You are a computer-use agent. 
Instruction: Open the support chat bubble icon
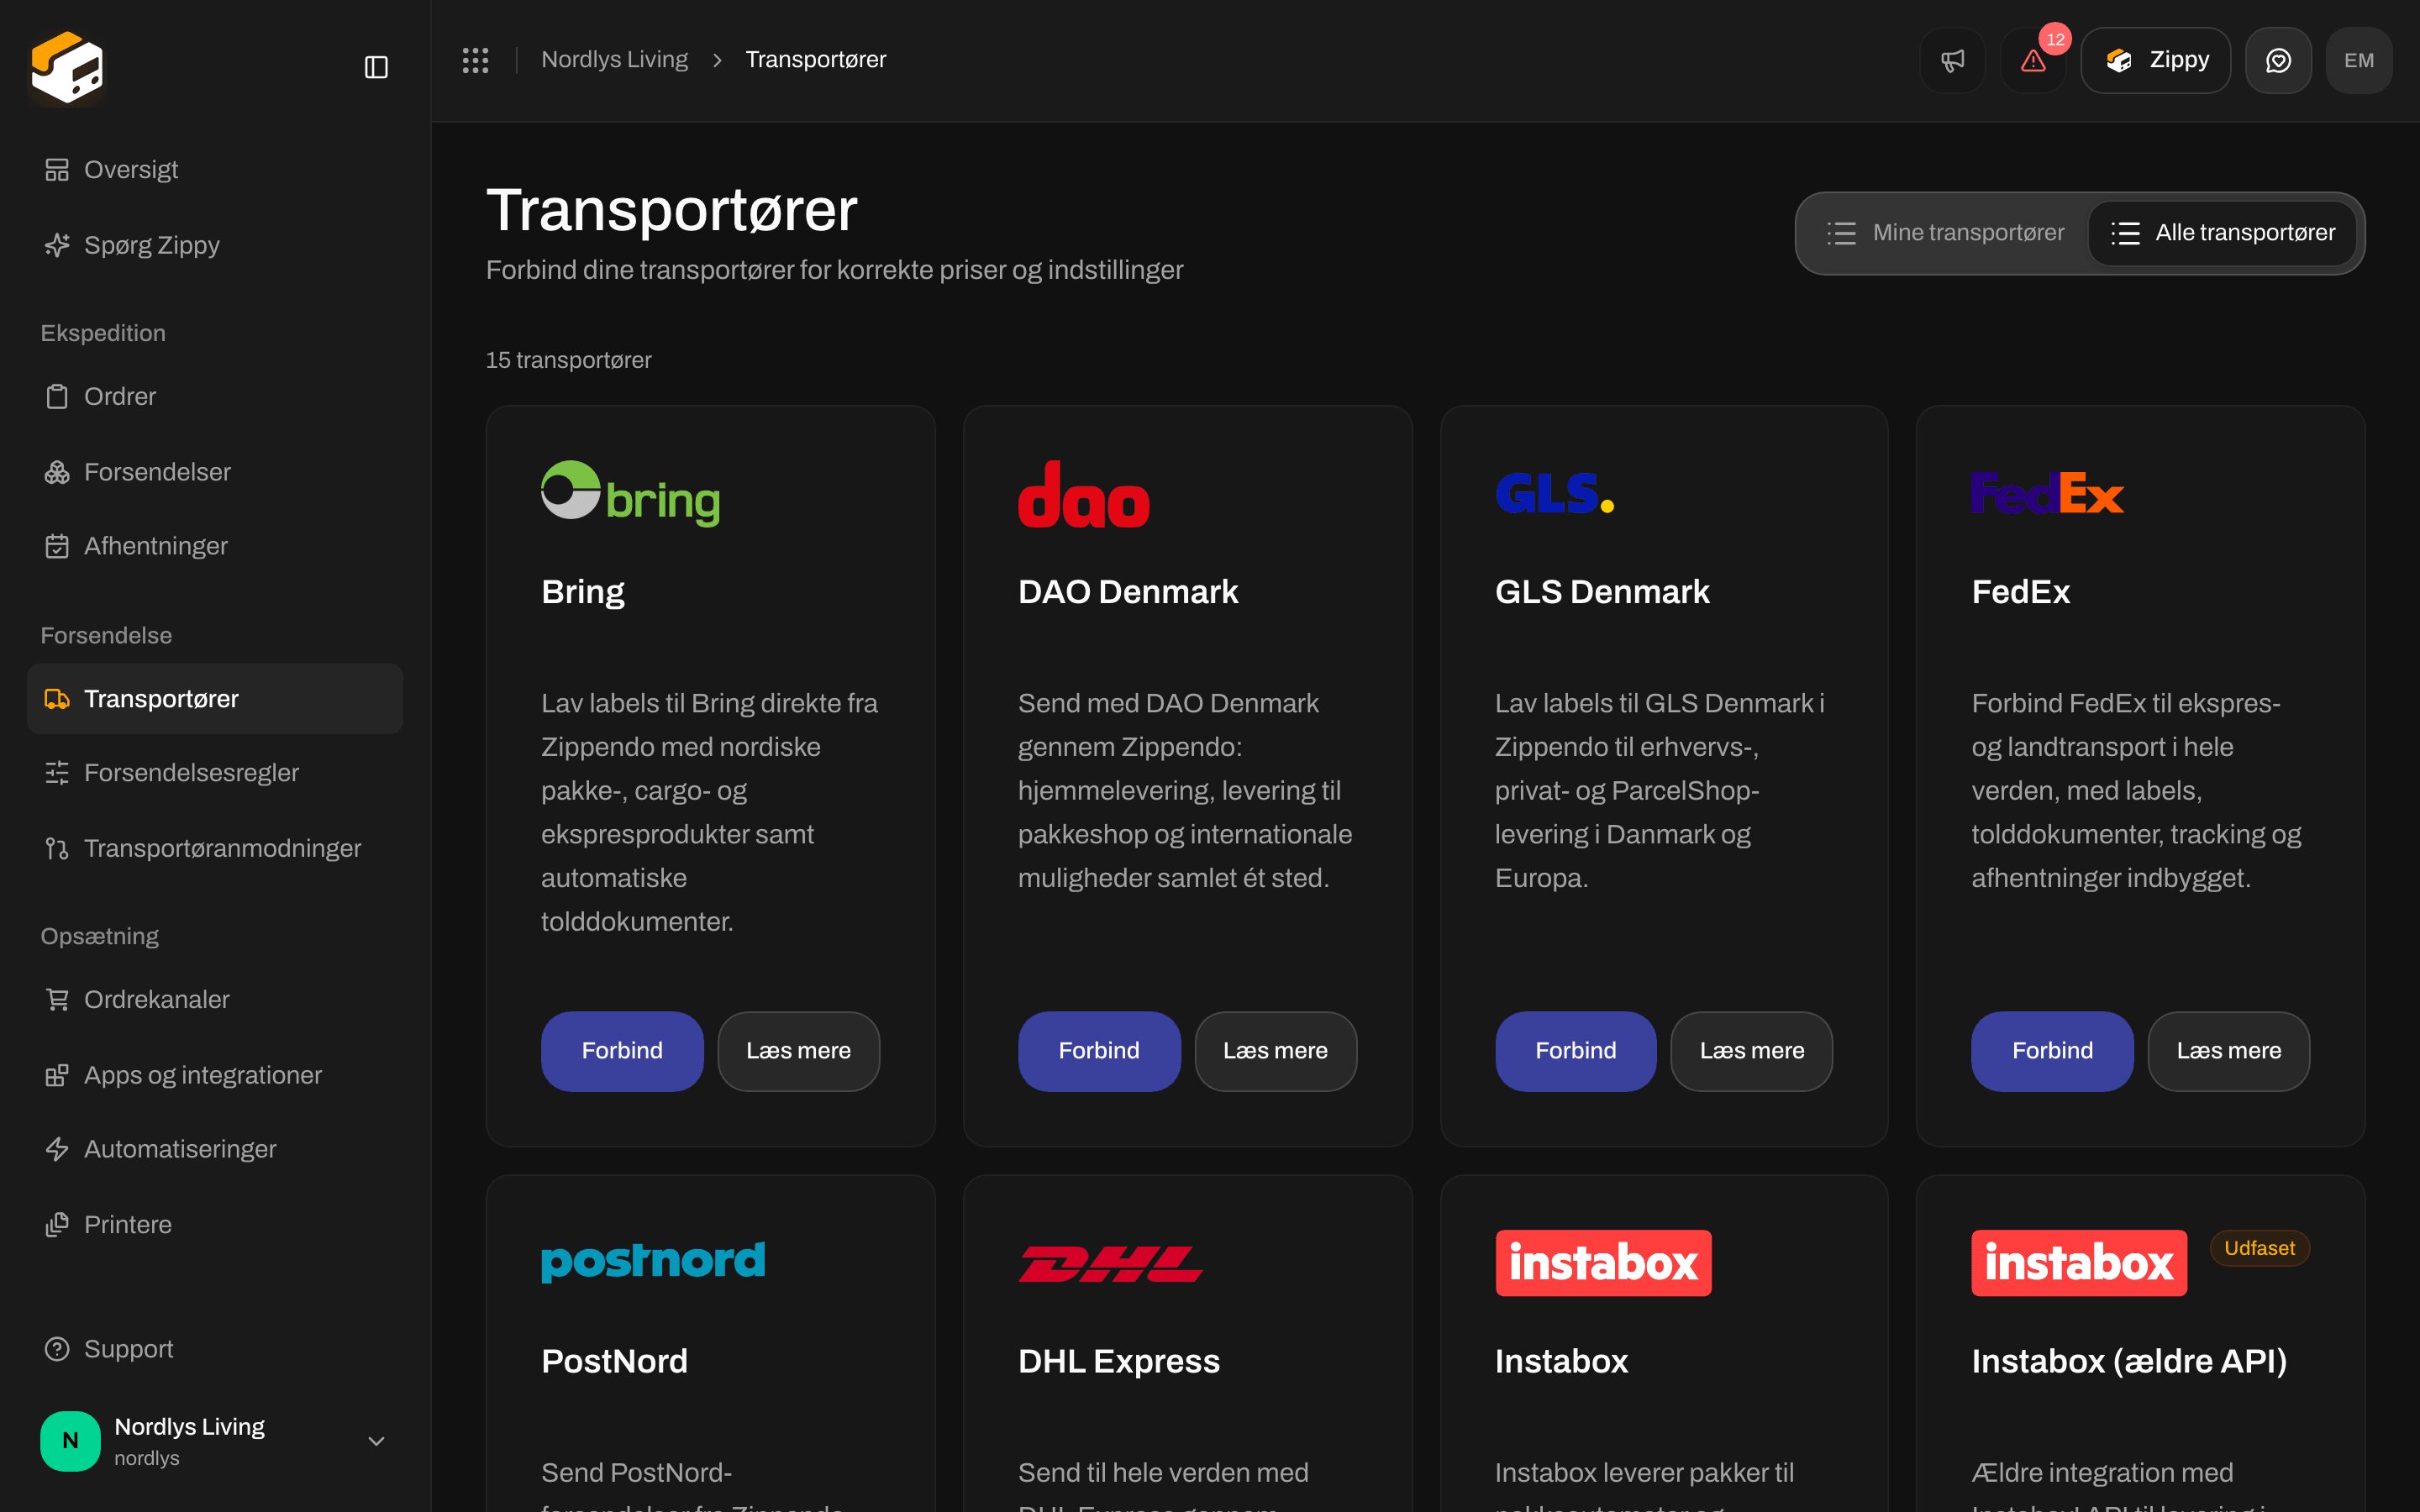[2278, 60]
